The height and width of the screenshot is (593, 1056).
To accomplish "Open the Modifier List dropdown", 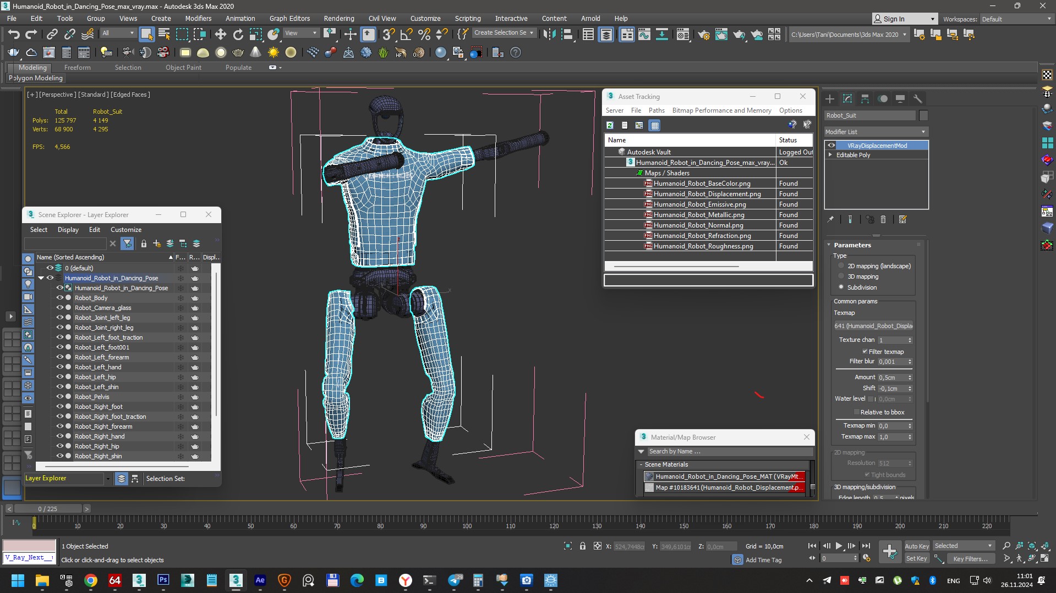I will point(876,132).
